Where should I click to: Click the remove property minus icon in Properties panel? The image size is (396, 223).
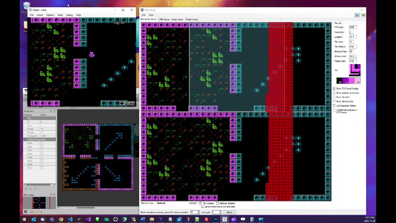(x=31, y=189)
